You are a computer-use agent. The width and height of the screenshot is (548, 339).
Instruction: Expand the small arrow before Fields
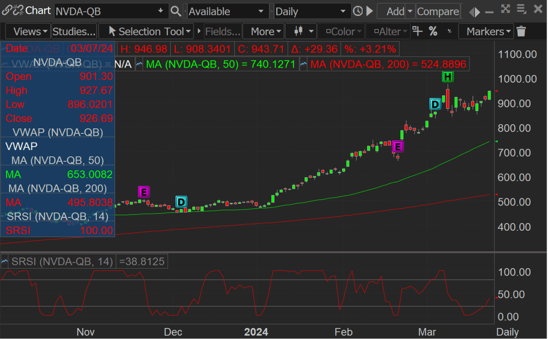click(x=199, y=32)
